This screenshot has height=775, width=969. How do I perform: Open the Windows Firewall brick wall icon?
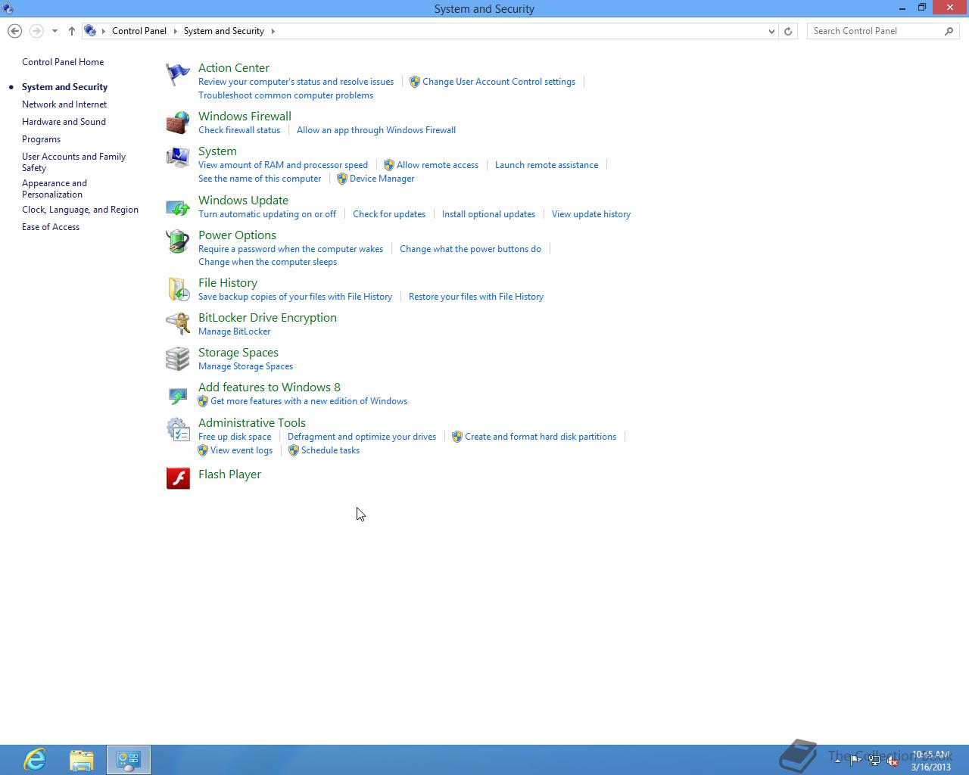click(178, 123)
